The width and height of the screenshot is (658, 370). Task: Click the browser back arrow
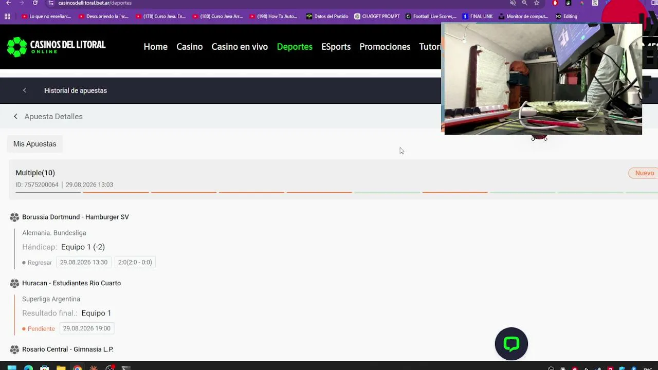tap(8, 3)
